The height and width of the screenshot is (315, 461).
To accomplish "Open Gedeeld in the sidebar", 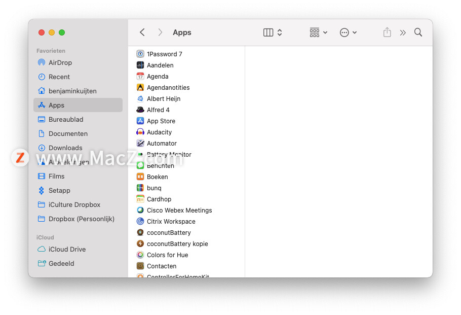I will [x=78, y=263].
